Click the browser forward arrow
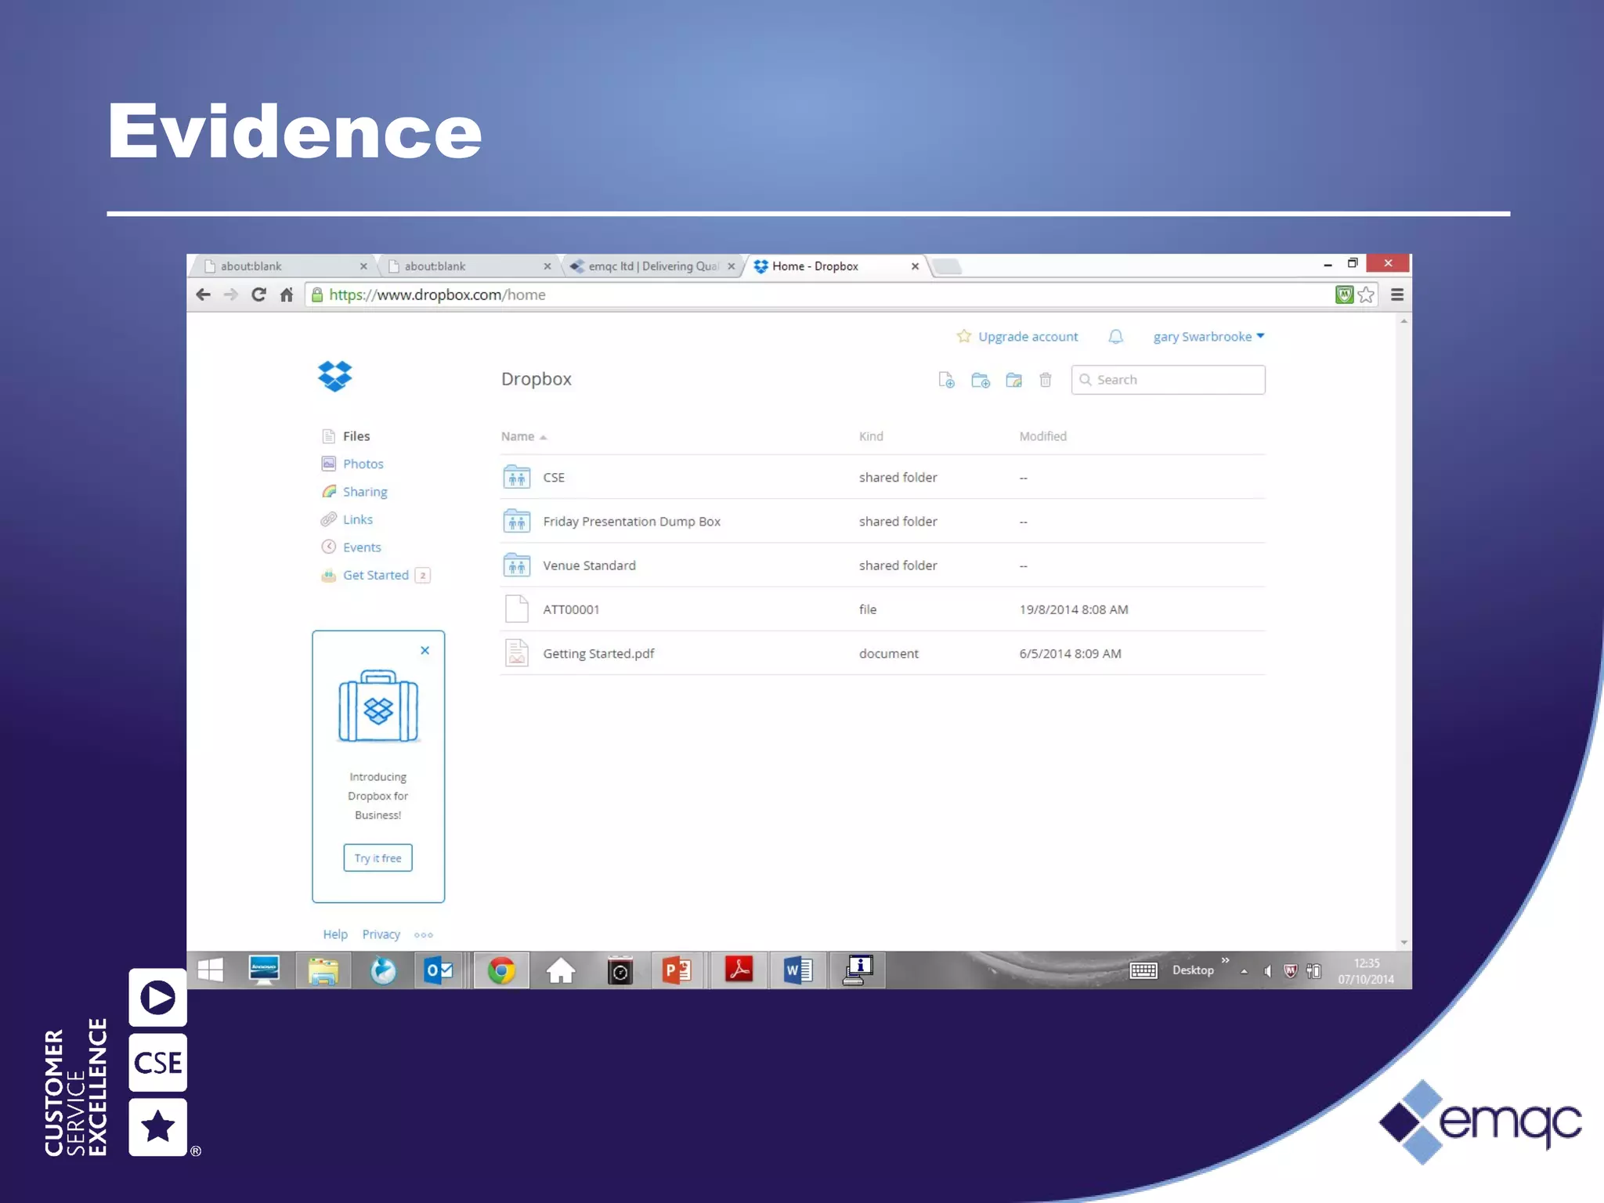The image size is (1604, 1203). (230, 294)
